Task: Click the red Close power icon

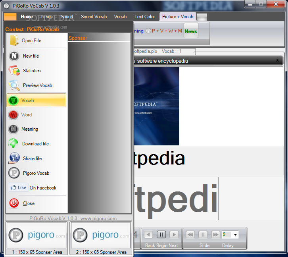Action: pos(14,203)
